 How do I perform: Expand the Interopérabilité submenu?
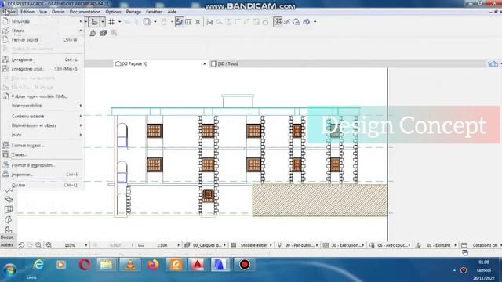[42, 106]
